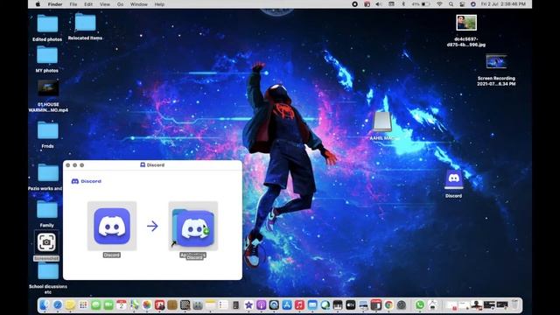This screenshot has height=315, width=560.
Task: Click the volume icon in menu bar
Action: pyautogui.click(x=379, y=4)
